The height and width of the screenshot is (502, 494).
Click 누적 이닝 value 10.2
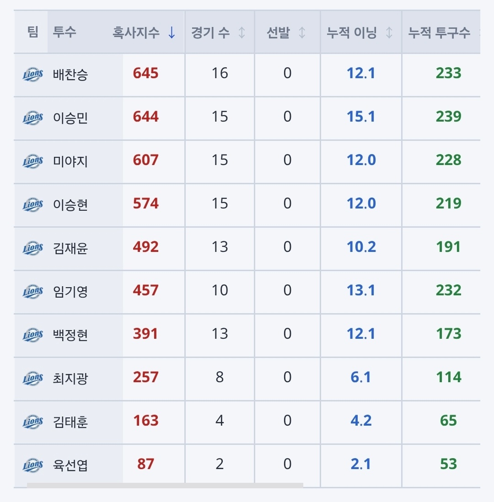pyautogui.click(x=361, y=246)
